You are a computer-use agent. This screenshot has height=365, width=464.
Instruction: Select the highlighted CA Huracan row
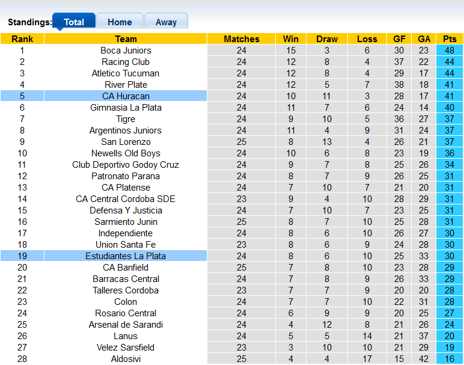pyautogui.click(x=126, y=96)
